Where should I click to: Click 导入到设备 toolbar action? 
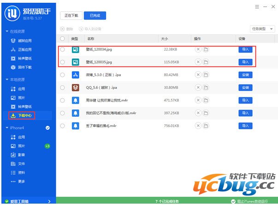[x=90, y=29]
